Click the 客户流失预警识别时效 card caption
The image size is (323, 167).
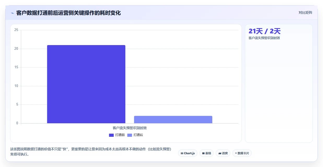point(264,38)
